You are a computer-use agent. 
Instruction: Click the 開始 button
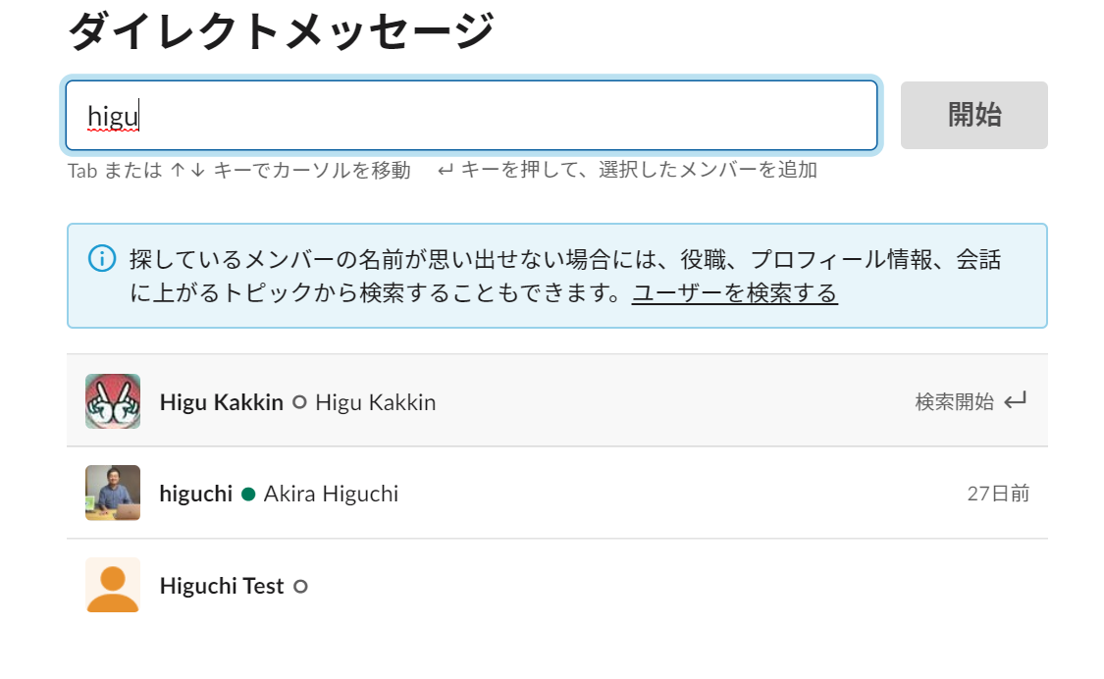[x=973, y=115]
